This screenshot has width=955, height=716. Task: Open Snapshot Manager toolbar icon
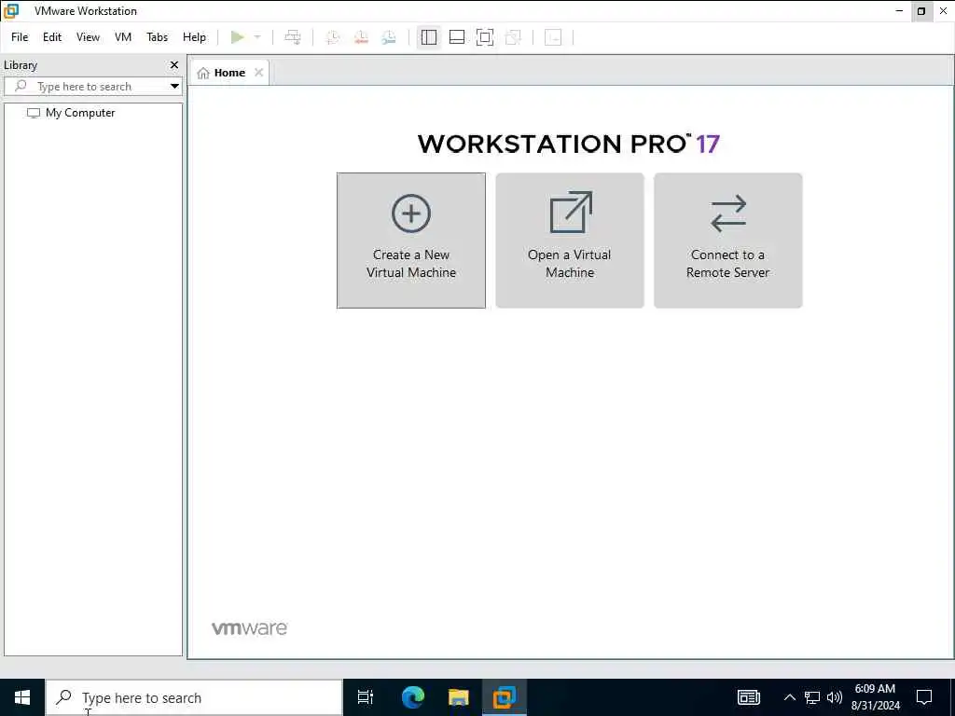click(389, 37)
